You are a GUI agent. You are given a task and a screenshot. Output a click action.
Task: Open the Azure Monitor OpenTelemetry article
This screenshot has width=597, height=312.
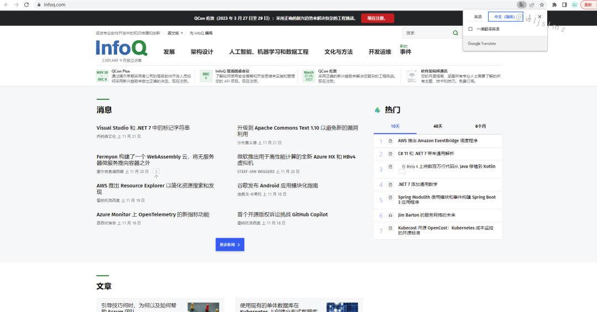tap(153, 214)
